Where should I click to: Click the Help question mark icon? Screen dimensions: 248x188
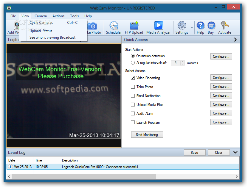[200, 26]
